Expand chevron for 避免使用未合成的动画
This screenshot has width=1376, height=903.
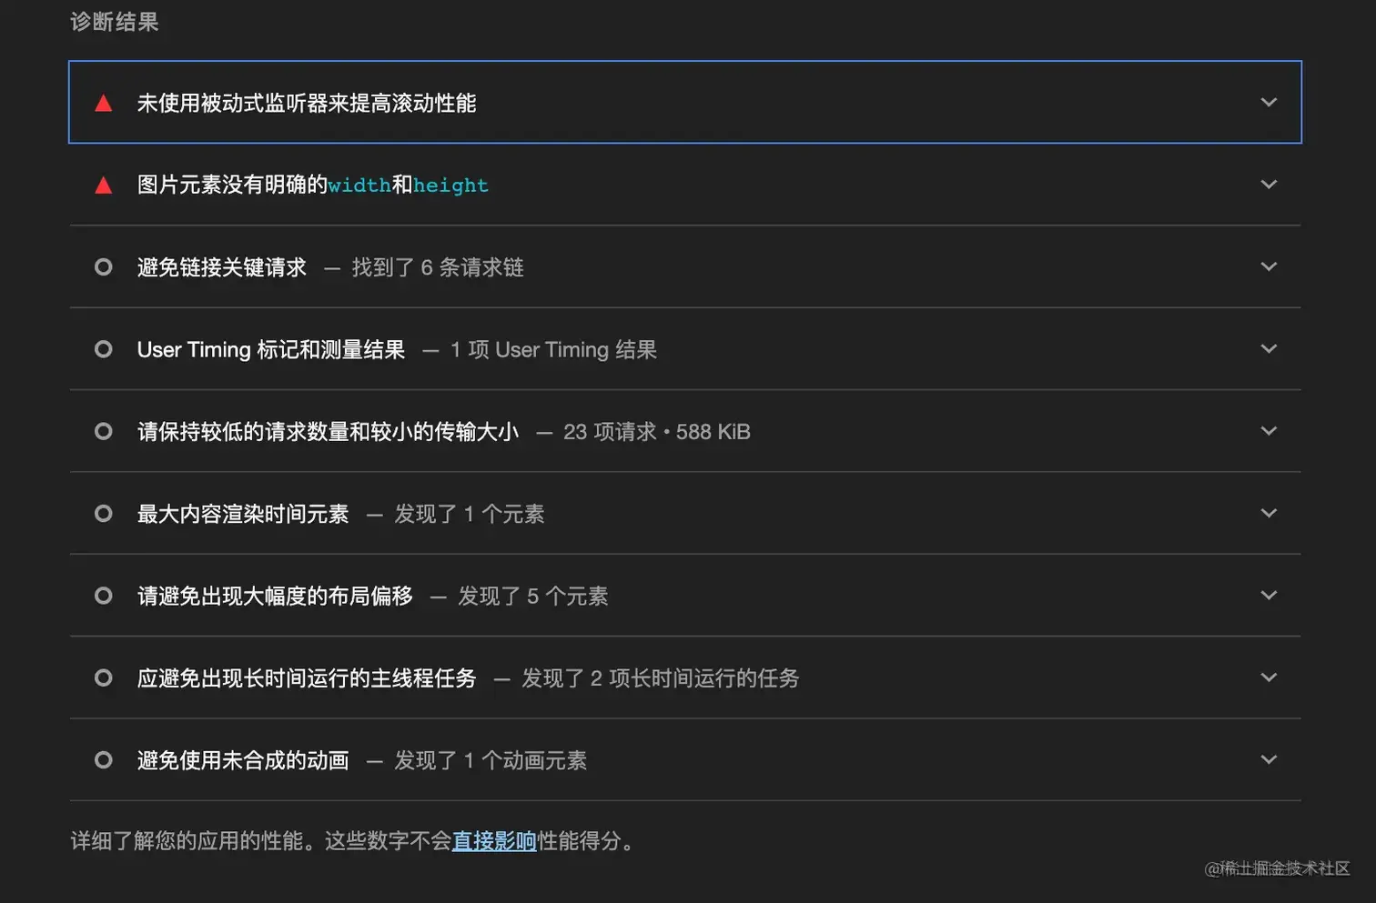coord(1269,759)
